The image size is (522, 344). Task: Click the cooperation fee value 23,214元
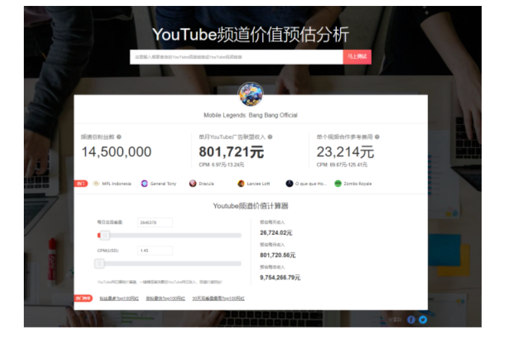point(345,152)
